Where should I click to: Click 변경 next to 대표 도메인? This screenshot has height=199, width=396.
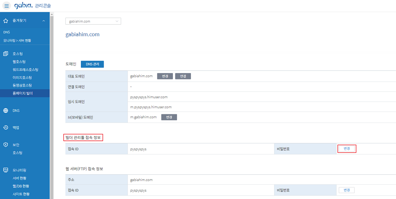coord(165,76)
